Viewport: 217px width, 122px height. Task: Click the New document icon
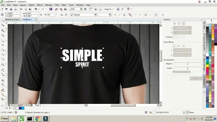pyautogui.click(x=2, y=9)
